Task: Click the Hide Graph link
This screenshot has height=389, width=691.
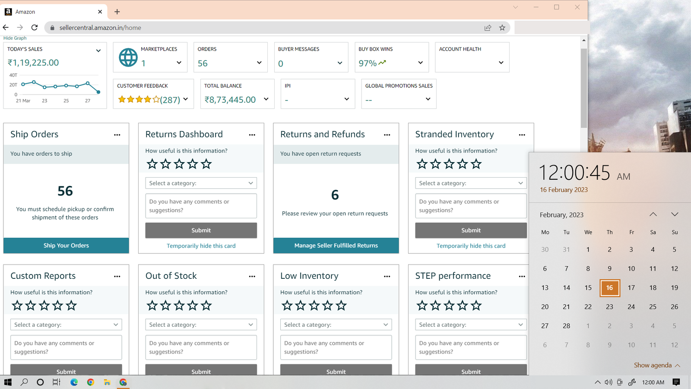Action: [x=15, y=38]
